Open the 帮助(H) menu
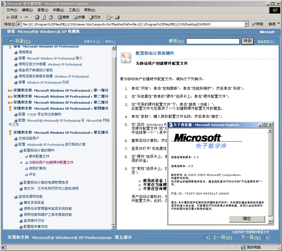 tap(90, 10)
